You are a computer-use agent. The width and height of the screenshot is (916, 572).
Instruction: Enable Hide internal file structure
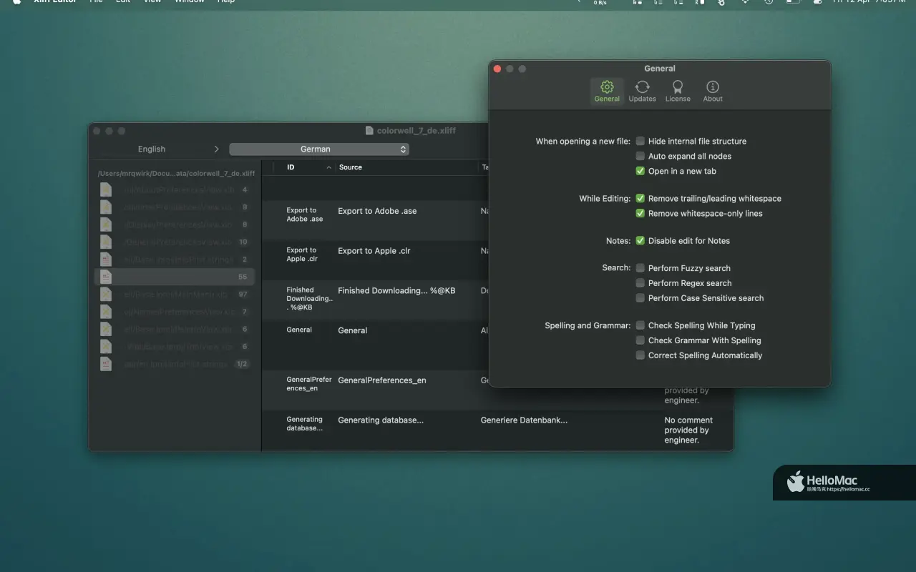pyautogui.click(x=640, y=142)
